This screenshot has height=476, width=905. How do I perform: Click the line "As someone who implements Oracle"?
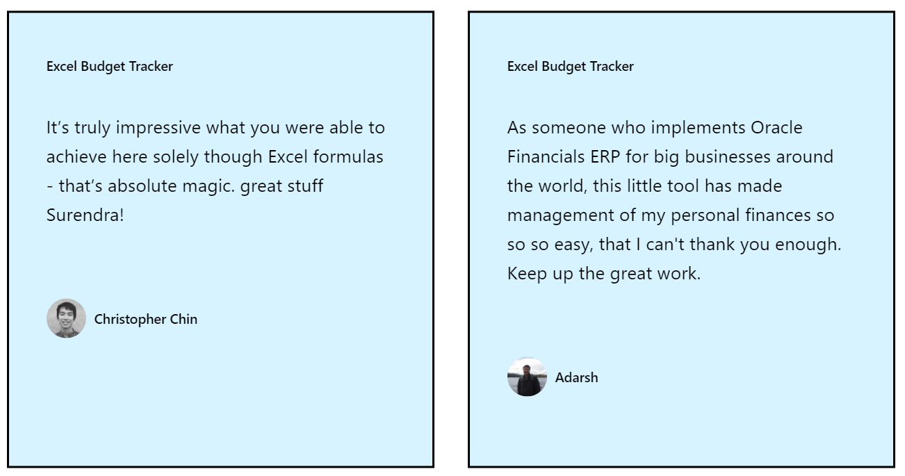click(x=655, y=128)
